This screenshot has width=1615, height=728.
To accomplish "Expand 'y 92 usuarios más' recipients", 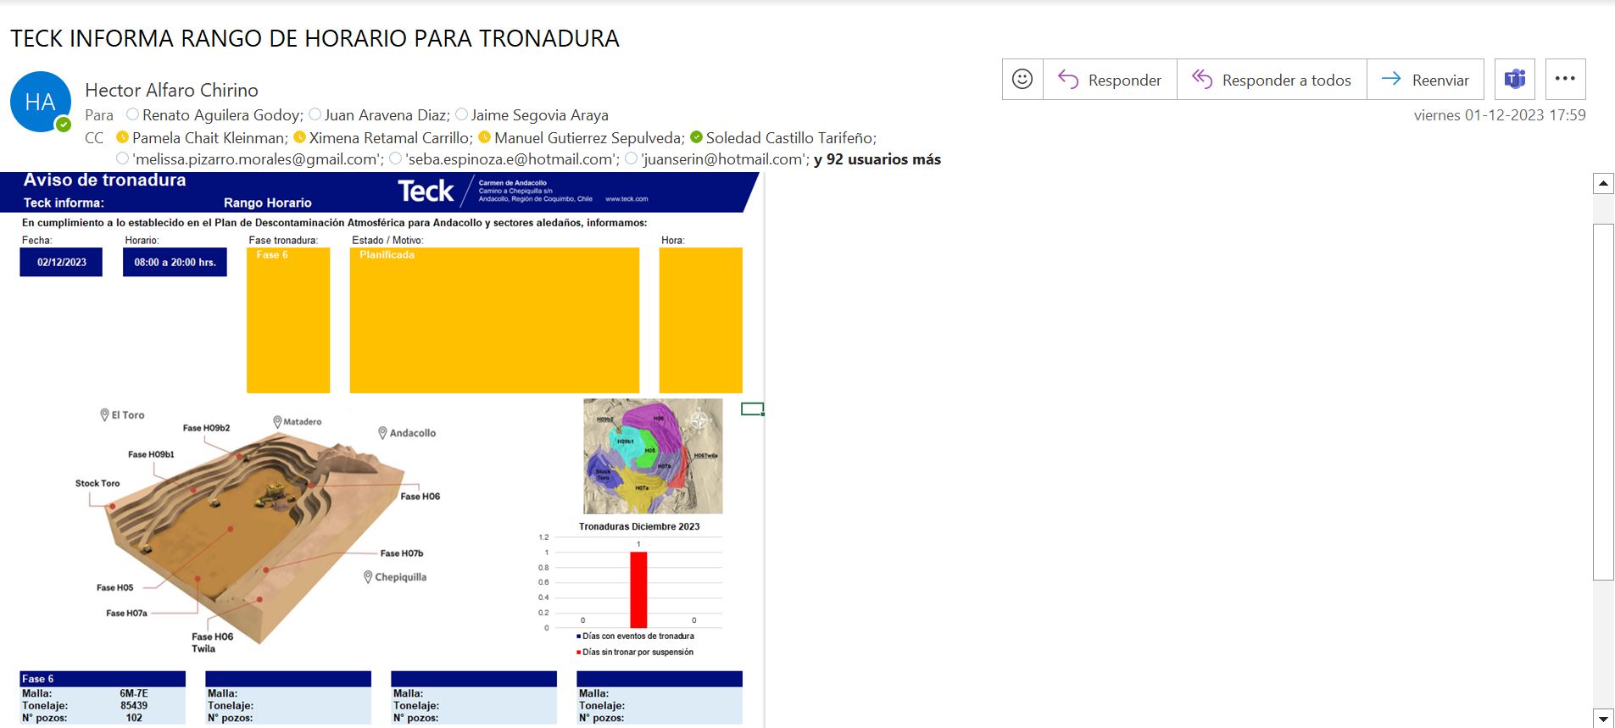I will (877, 159).
